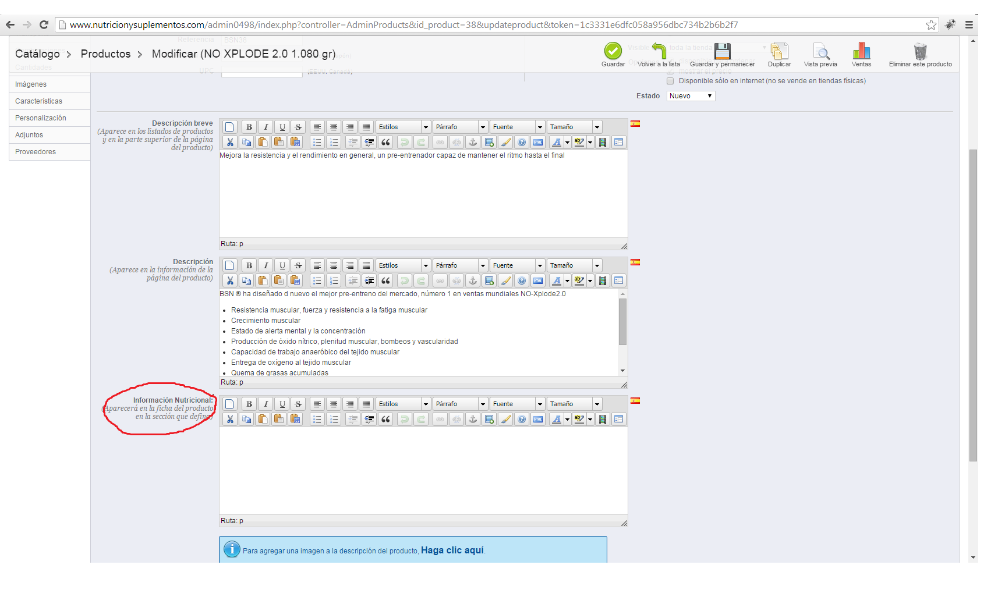Edit HTML source in Descripción editor
The width and height of the screenshot is (991, 611).
pyautogui.click(x=538, y=280)
